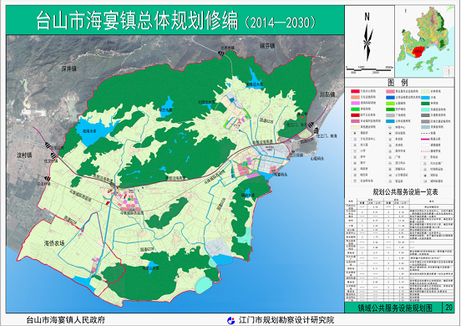Select the 川岛镇 label on the map

pyautogui.click(x=328, y=94)
